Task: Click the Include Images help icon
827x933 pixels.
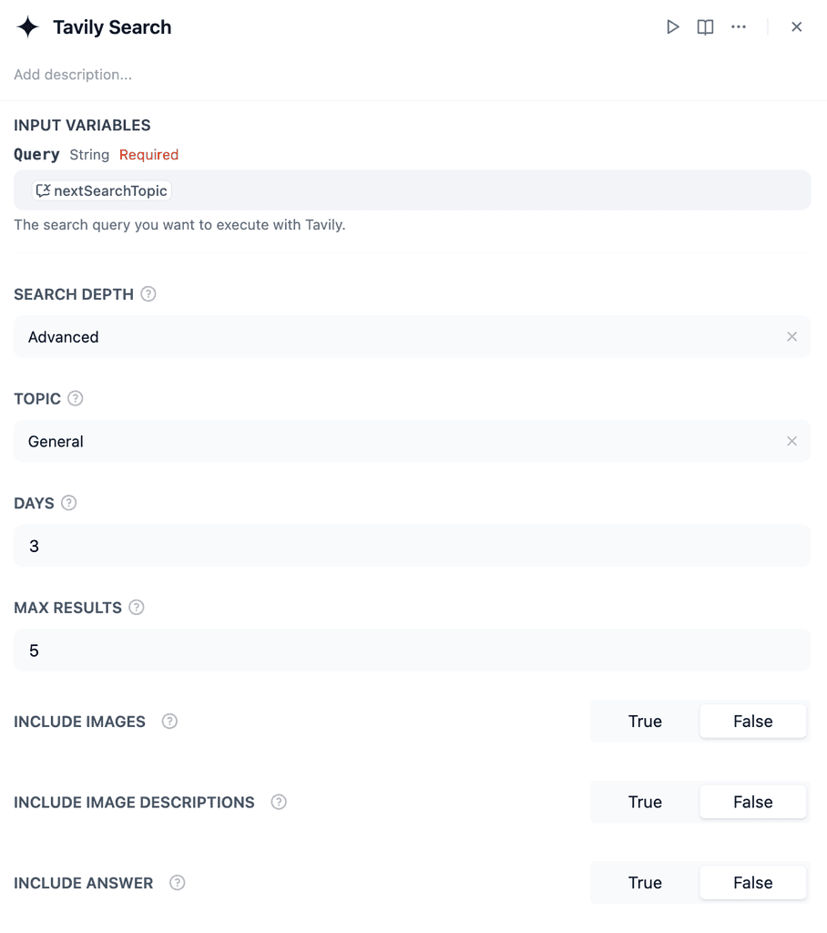Action: pos(169,721)
